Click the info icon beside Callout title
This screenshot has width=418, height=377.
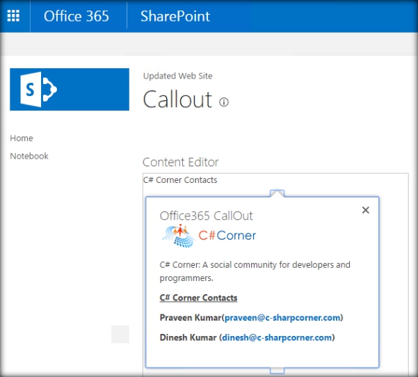click(224, 102)
